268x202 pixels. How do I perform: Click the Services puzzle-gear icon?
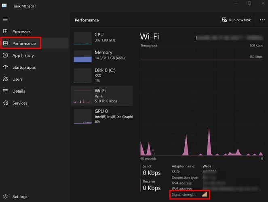tap(5, 103)
